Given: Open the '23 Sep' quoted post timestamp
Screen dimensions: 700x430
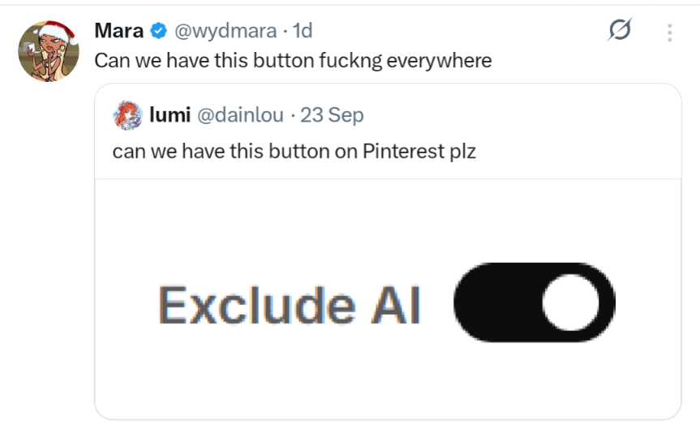Looking at the screenshot, I should tap(332, 115).
